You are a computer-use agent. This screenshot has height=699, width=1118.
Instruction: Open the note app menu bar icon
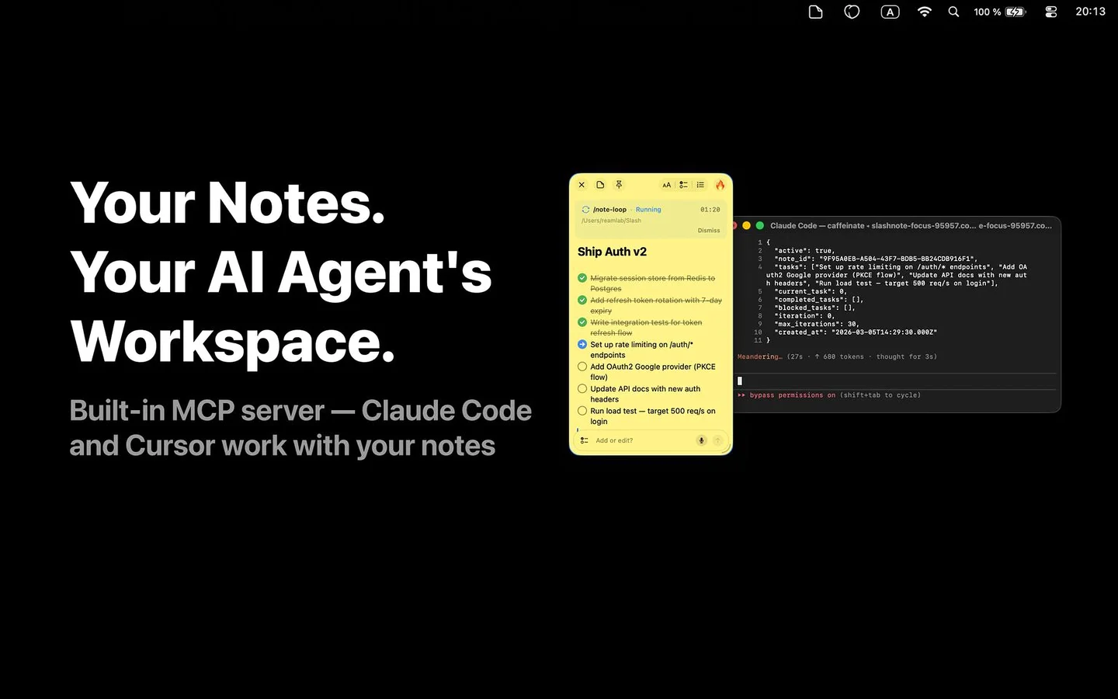click(x=815, y=12)
